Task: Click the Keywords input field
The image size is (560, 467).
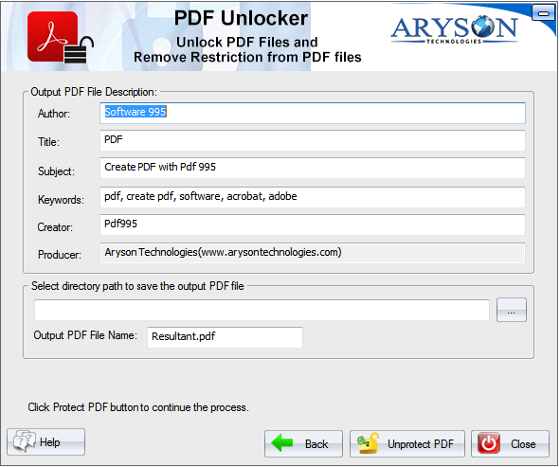Action: click(x=313, y=197)
